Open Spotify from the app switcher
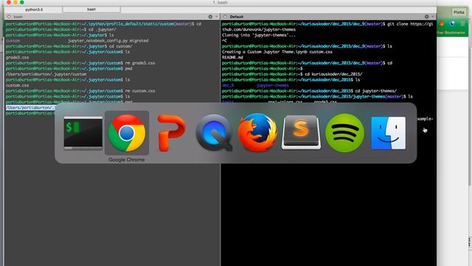 click(344, 133)
